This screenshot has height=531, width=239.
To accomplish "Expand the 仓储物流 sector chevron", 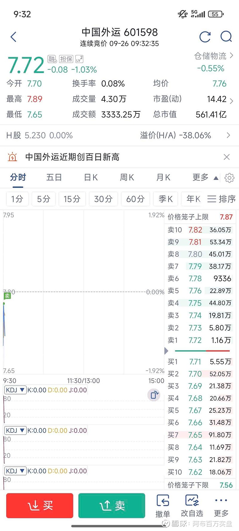I will [x=232, y=56].
